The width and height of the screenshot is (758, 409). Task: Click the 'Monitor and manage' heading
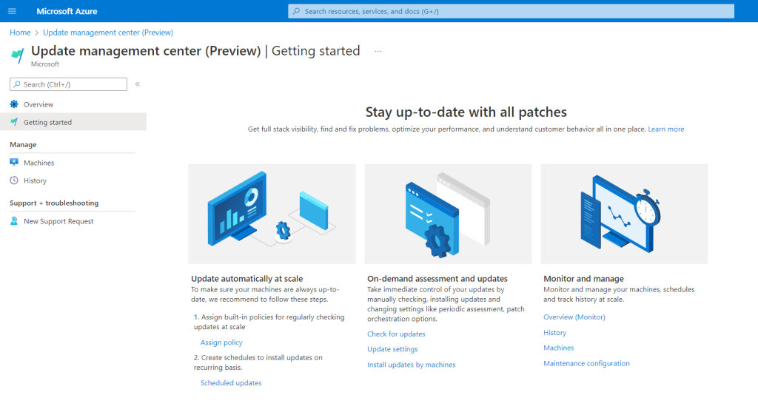click(583, 279)
